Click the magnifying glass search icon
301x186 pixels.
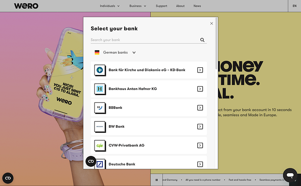(x=203, y=40)
